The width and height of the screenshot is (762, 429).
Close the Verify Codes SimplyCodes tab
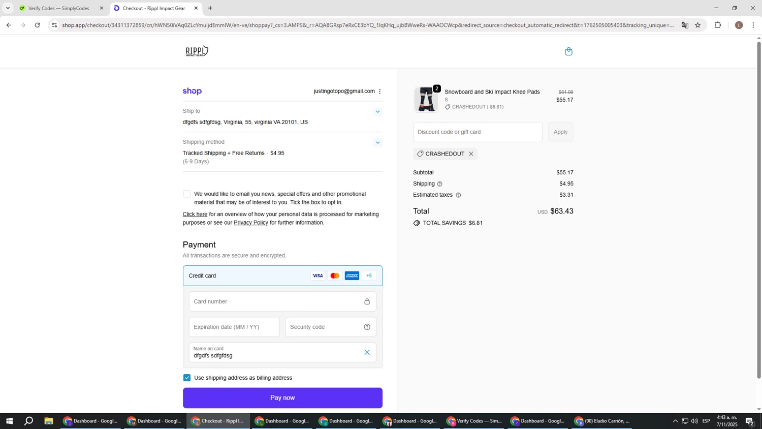click(101, 8)
